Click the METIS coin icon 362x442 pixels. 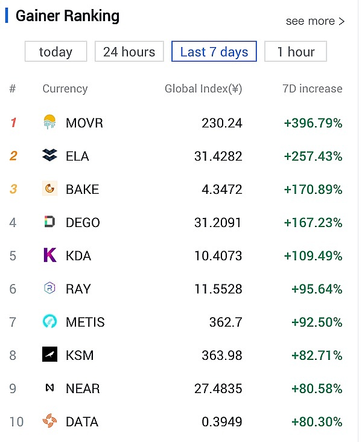pyautogui.click(x=49, y=322)
